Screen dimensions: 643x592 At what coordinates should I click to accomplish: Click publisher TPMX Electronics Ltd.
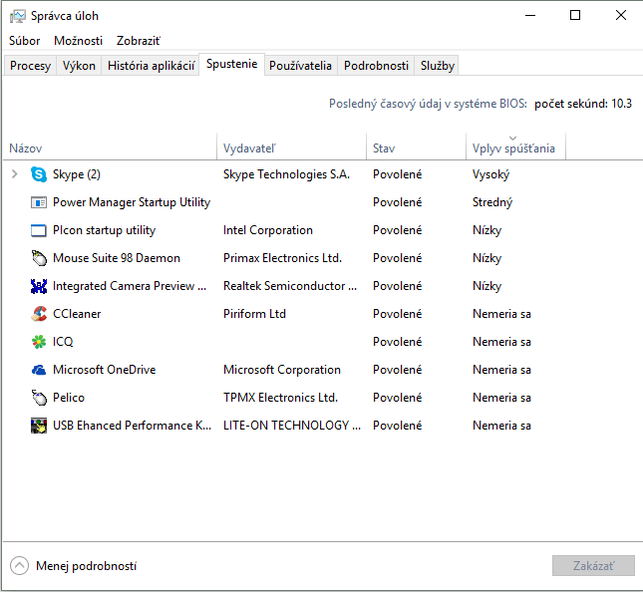point(280,398)
